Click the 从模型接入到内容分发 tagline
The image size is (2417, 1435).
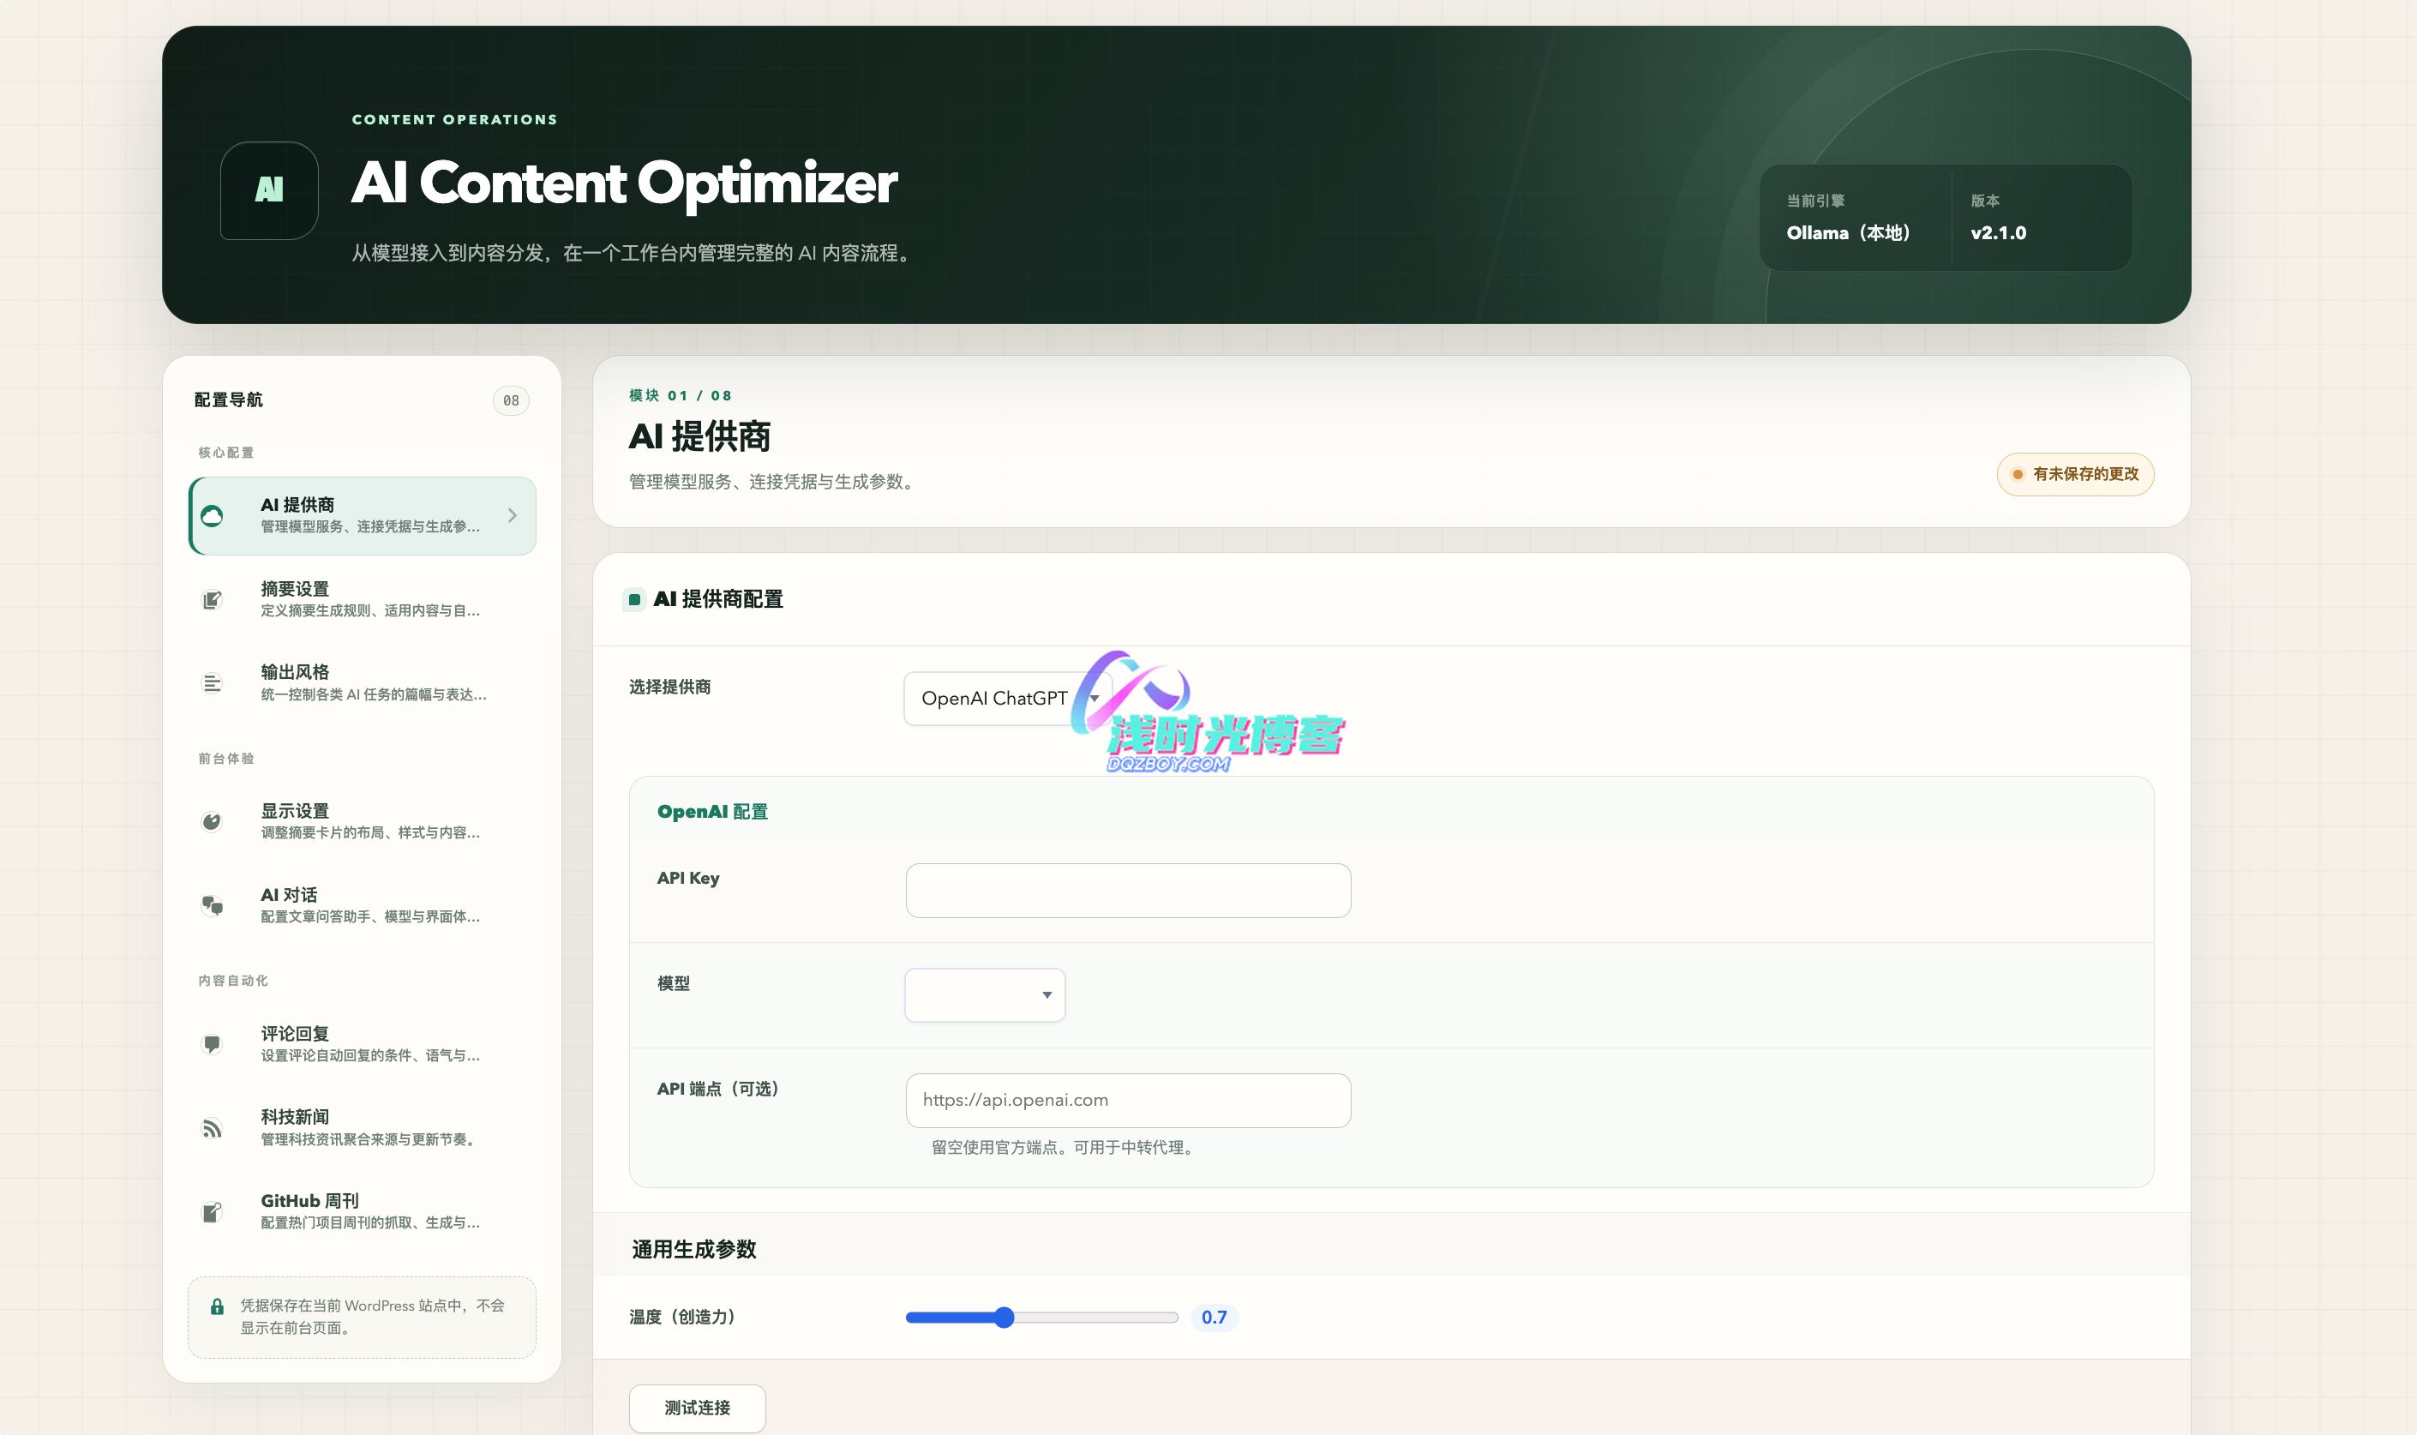634,254
